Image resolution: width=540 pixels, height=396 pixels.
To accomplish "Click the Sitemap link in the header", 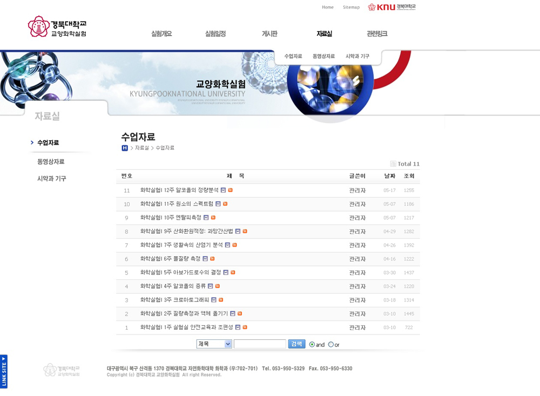I will pyautogui.click(x=351, y=8).
